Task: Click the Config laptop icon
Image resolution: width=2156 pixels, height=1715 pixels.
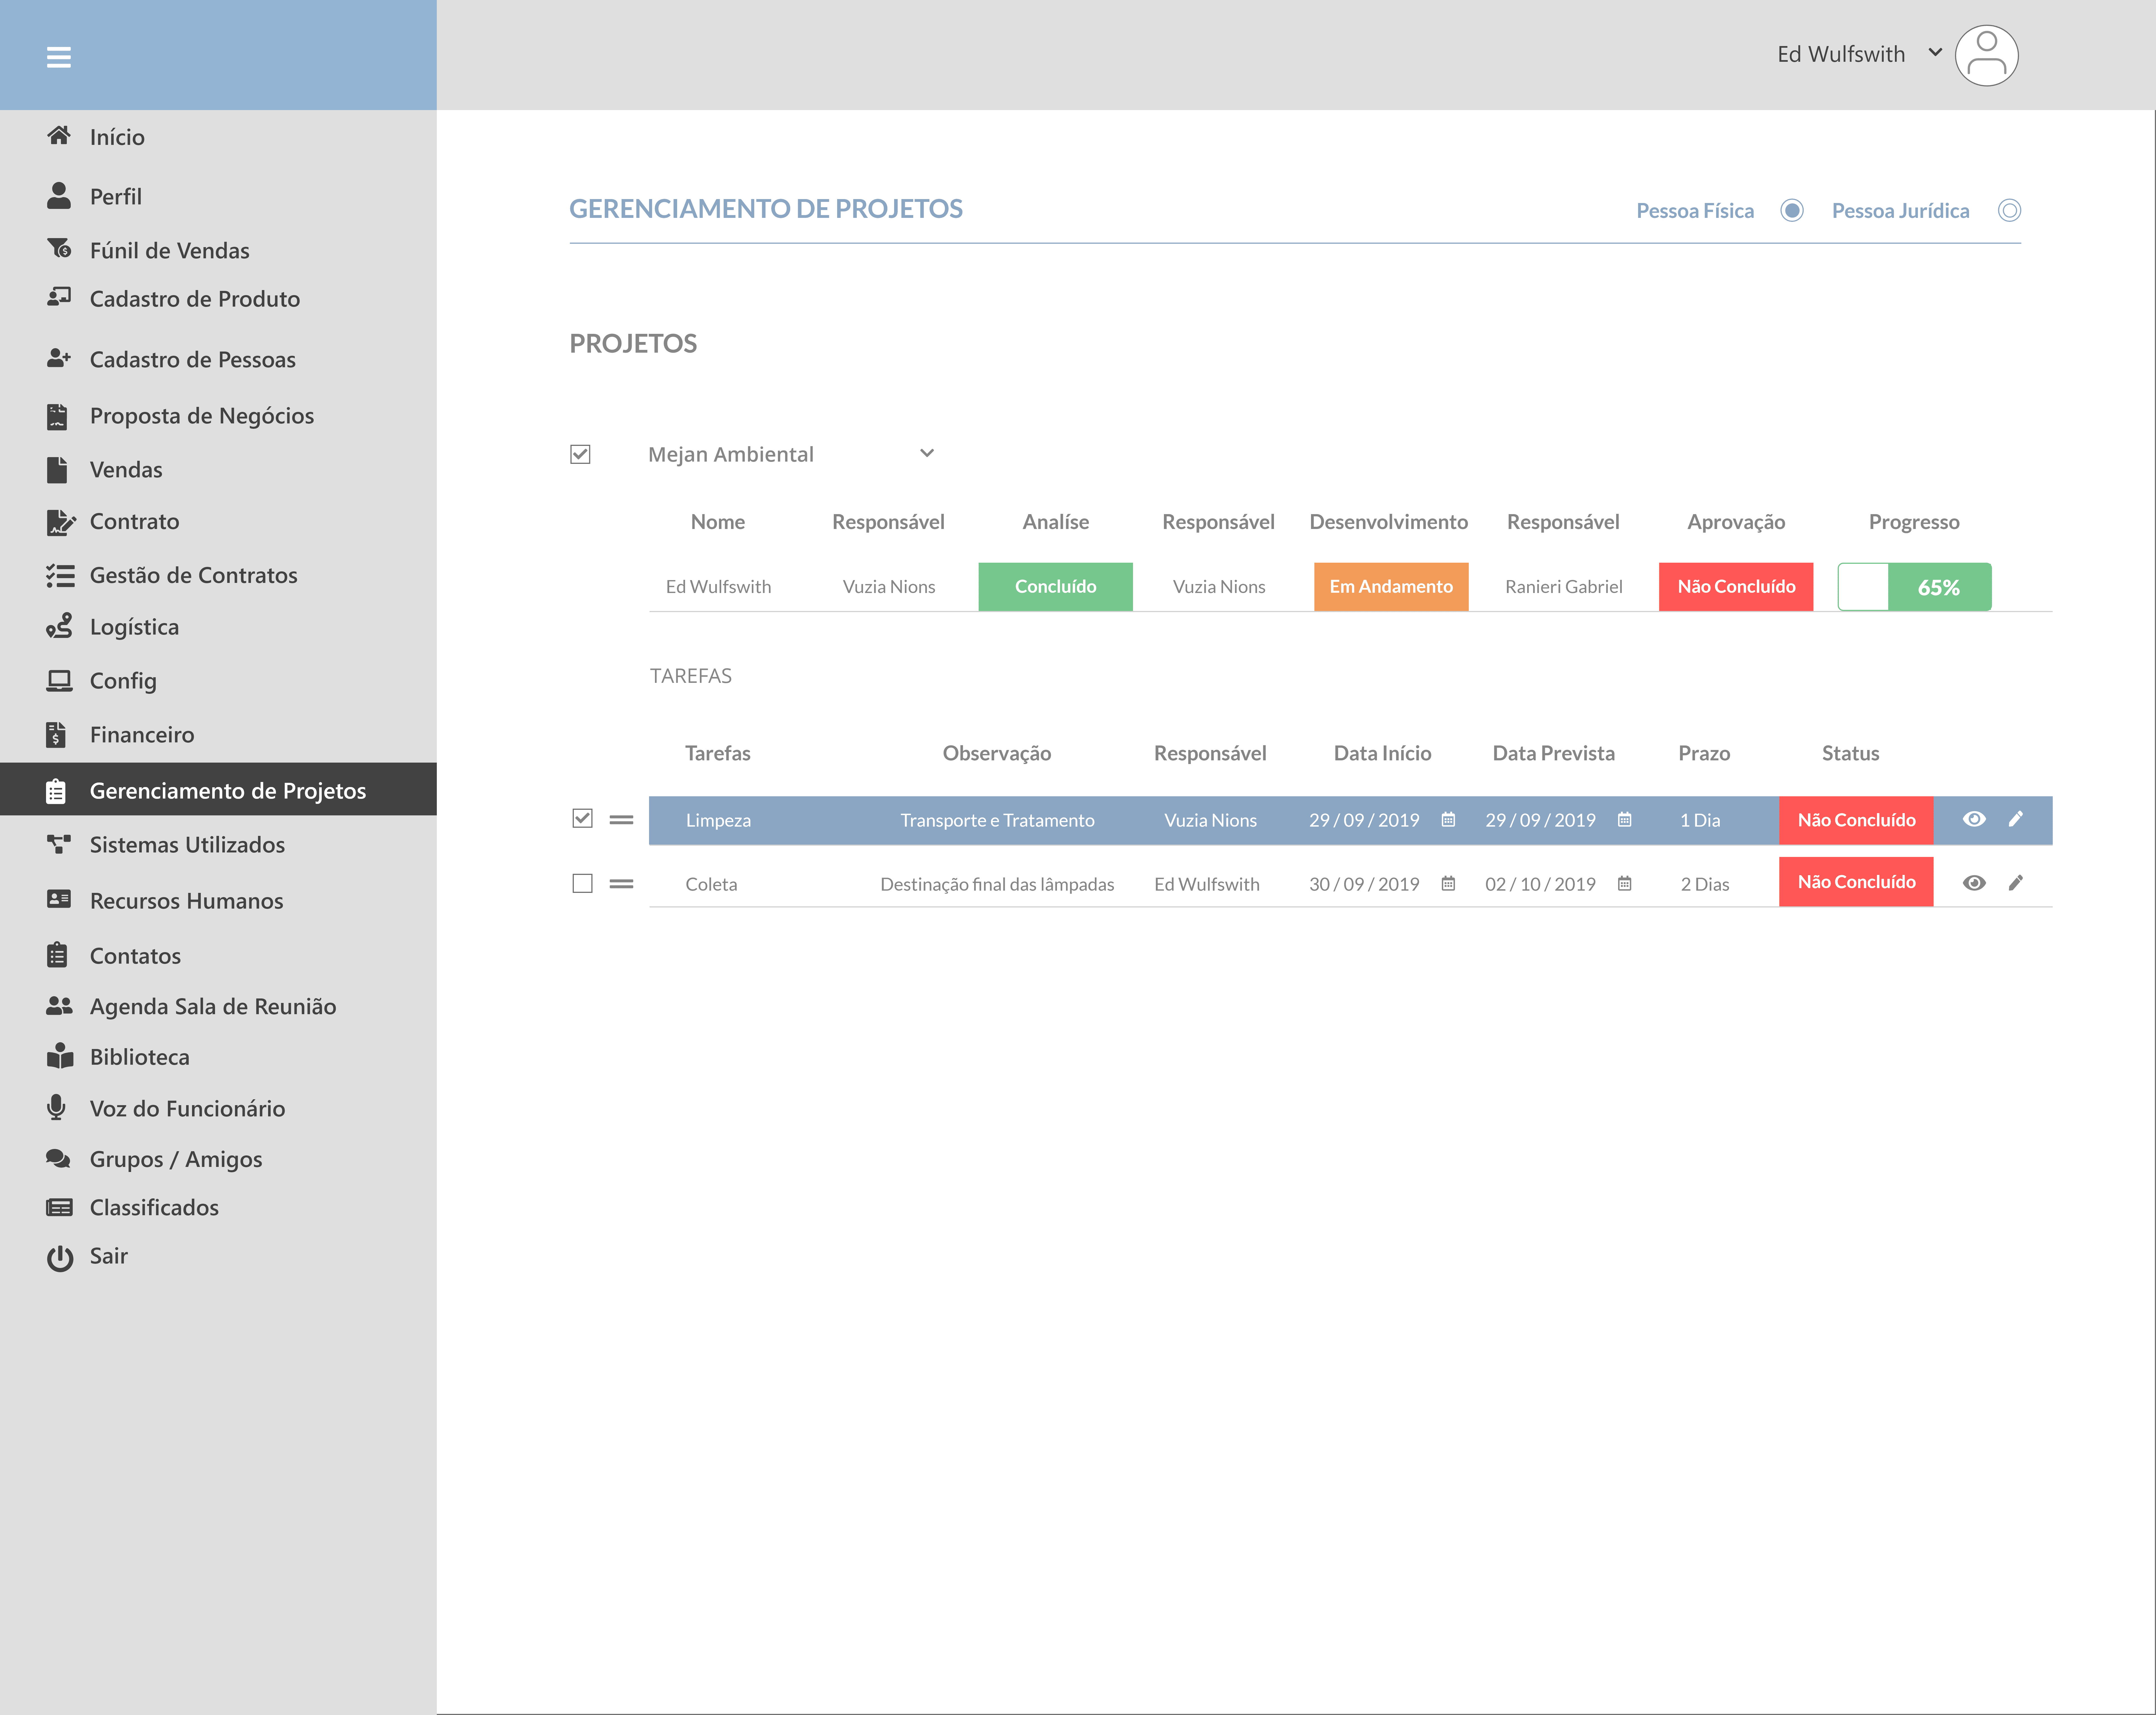Action: [59, 681]
